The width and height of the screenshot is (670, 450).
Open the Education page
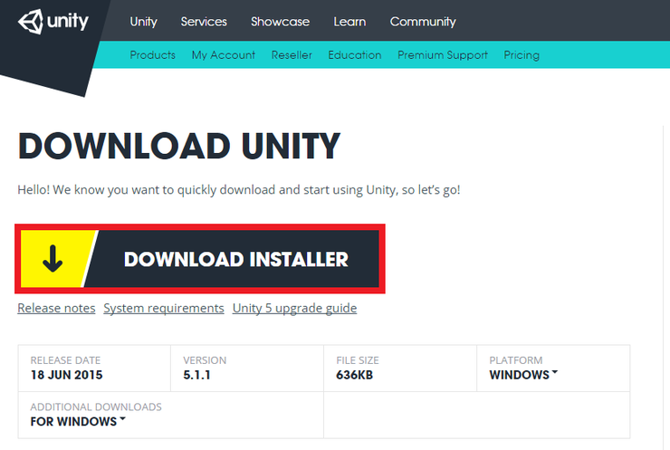(x=355, y=54)
